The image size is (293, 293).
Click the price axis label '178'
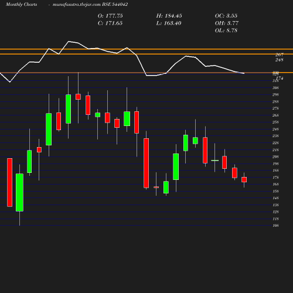click(275, 178)
